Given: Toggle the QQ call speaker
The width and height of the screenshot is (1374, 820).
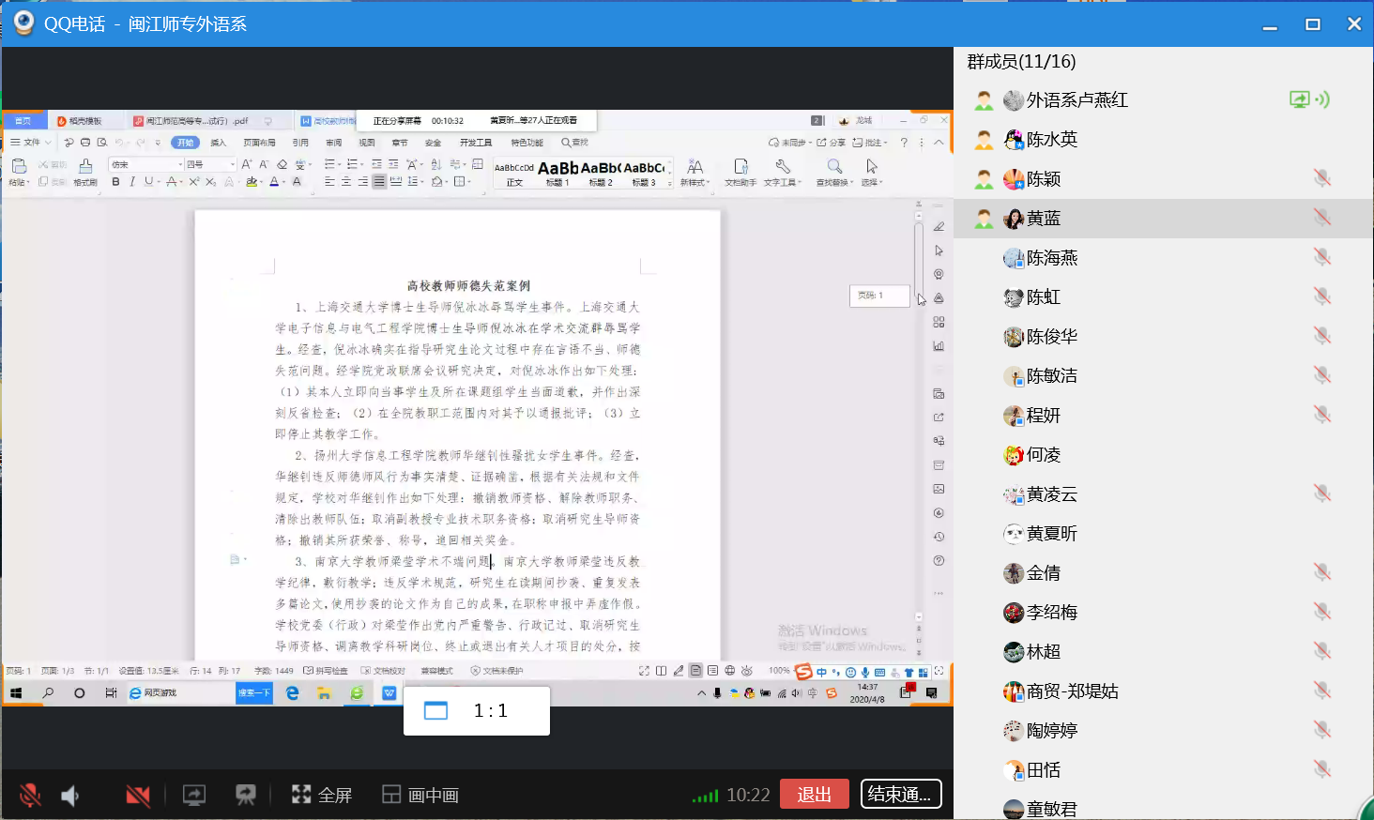Looking at the screenshot, I should click(x=70, y=796).
